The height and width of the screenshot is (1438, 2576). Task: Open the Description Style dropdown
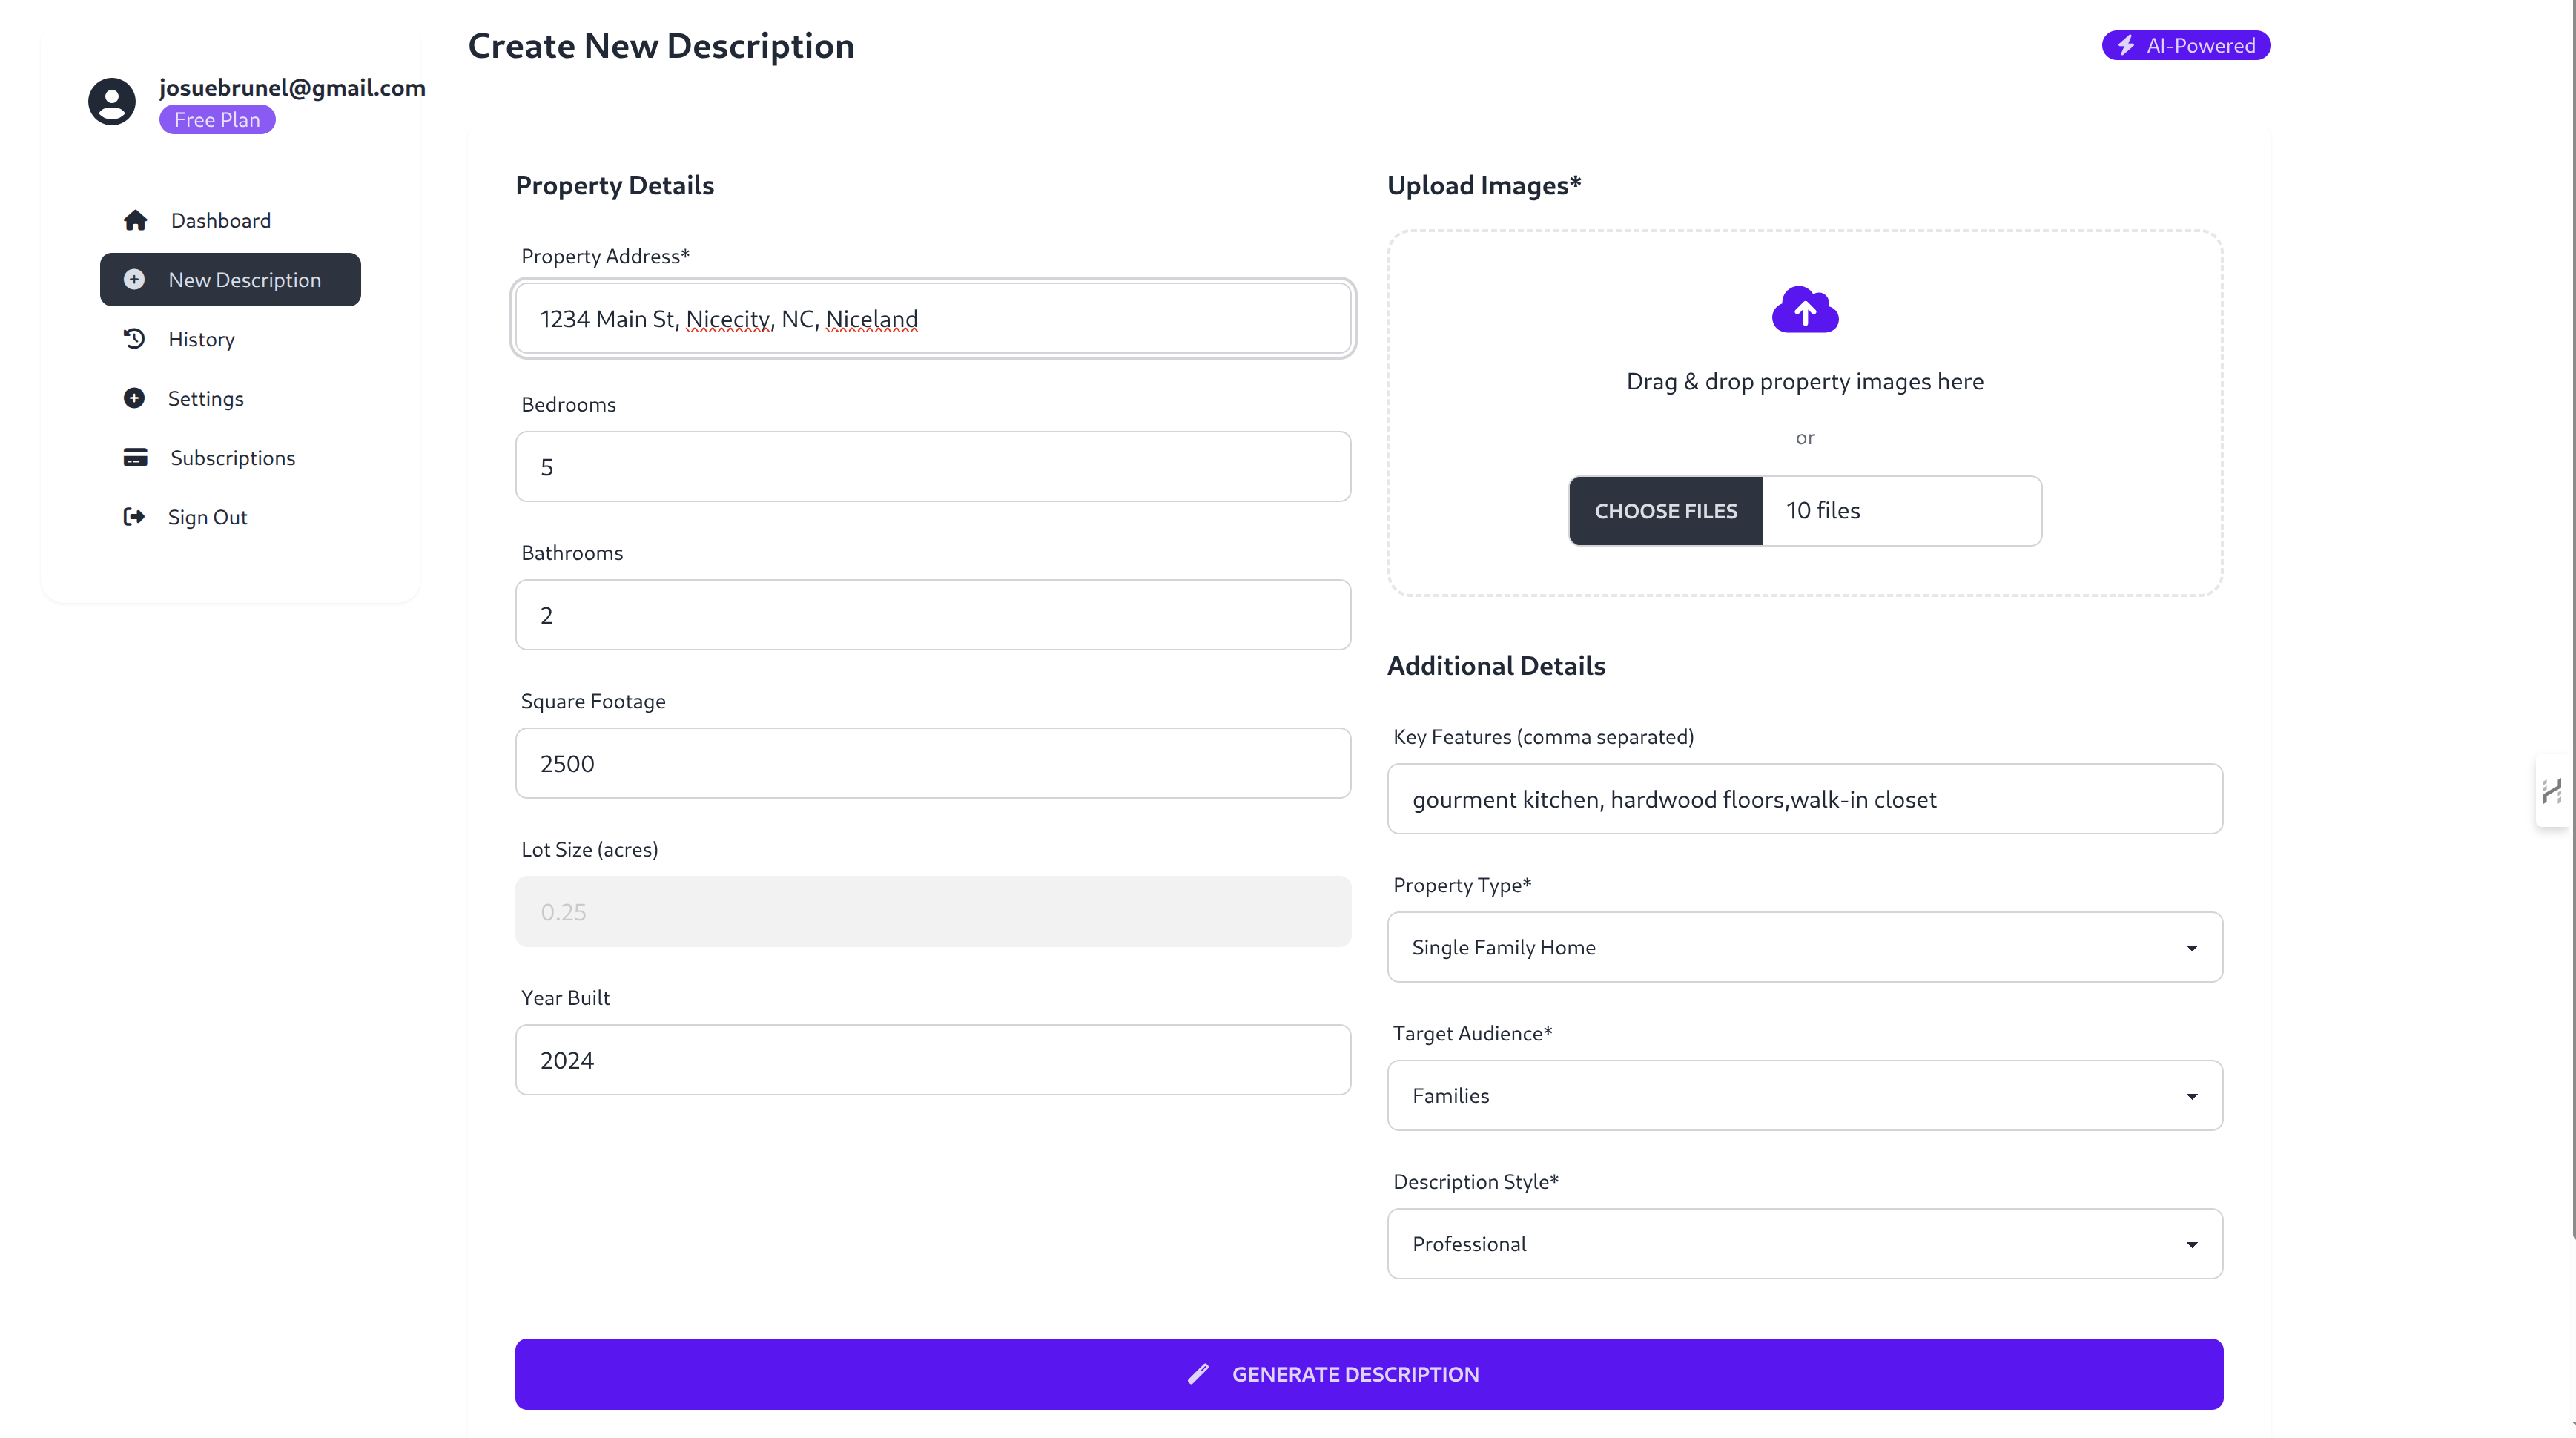point(1804,1243)
